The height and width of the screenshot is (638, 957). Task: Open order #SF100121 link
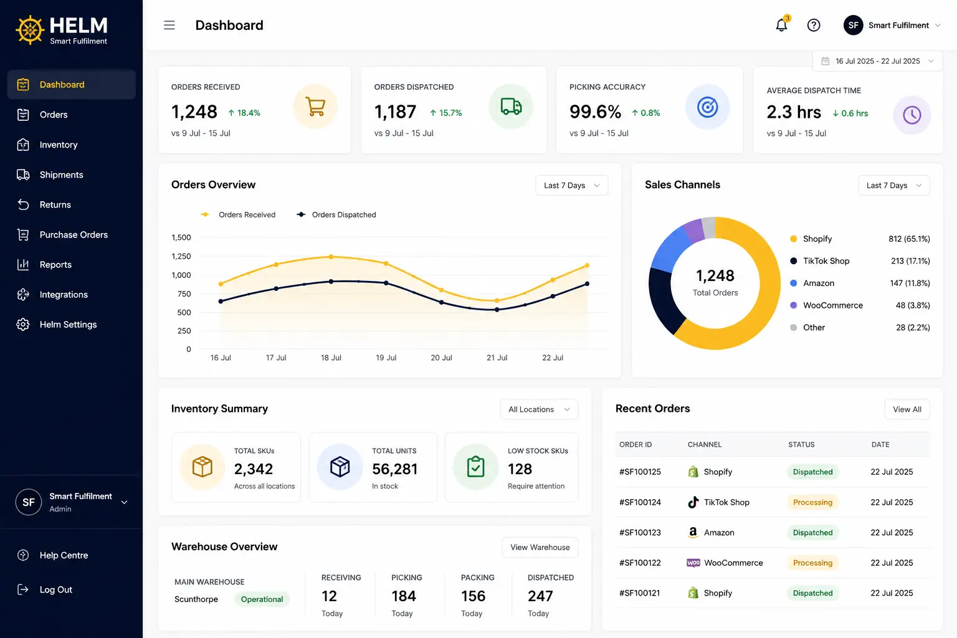(x=640, y=593)
